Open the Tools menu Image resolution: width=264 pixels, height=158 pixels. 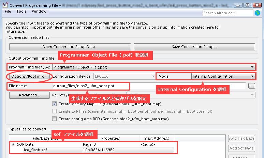point(21,12)
